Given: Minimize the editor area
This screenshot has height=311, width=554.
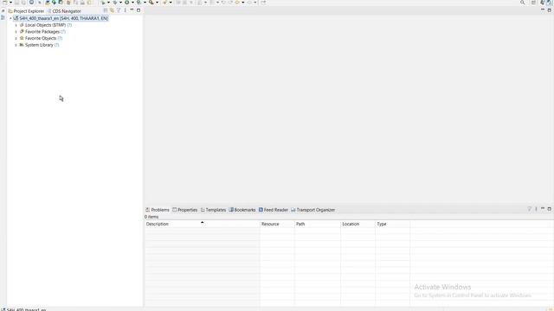Looking at the screenshot, I should click(x=543, y=10).
